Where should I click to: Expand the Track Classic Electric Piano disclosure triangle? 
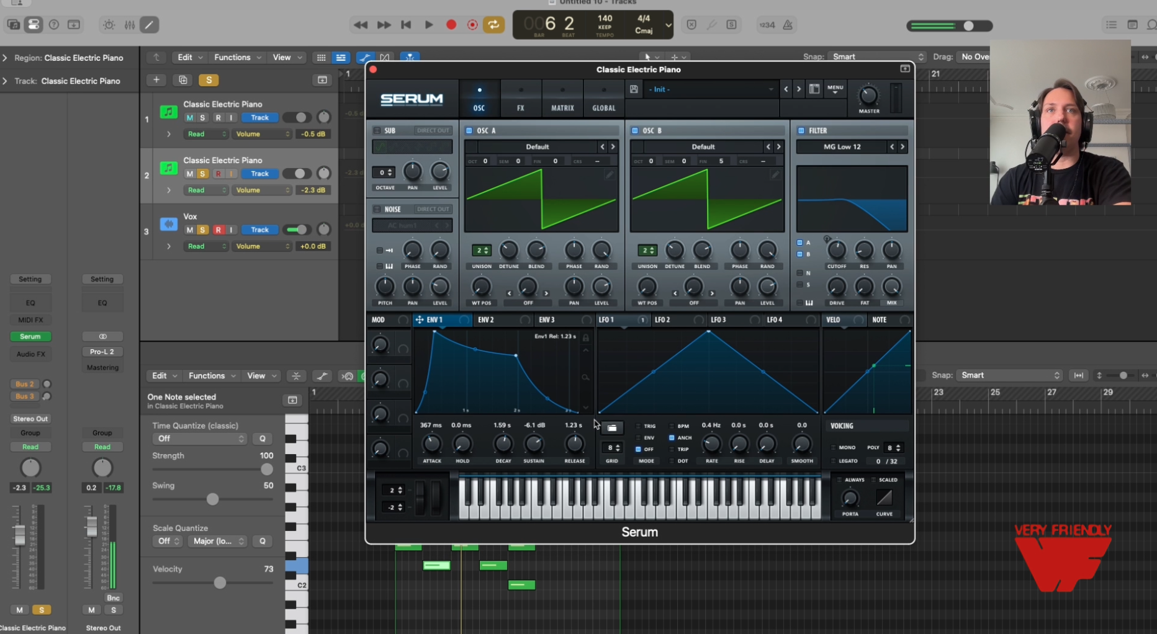click(5, 81)
